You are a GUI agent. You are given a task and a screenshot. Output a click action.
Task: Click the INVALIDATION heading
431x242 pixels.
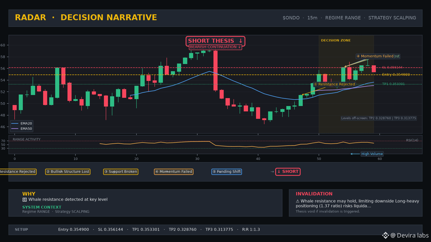click(x=314, y=194)
